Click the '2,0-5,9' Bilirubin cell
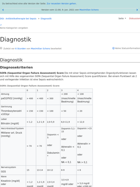 coord(53,122)
